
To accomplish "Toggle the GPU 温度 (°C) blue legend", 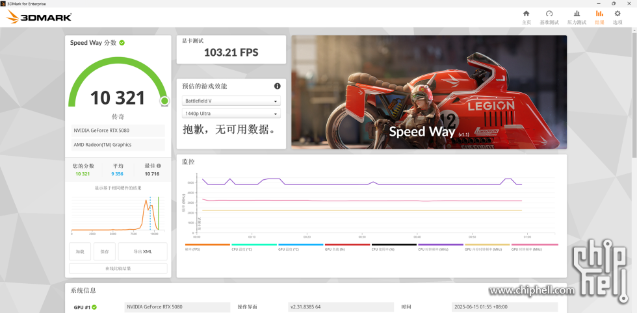I will click(300, 247).
